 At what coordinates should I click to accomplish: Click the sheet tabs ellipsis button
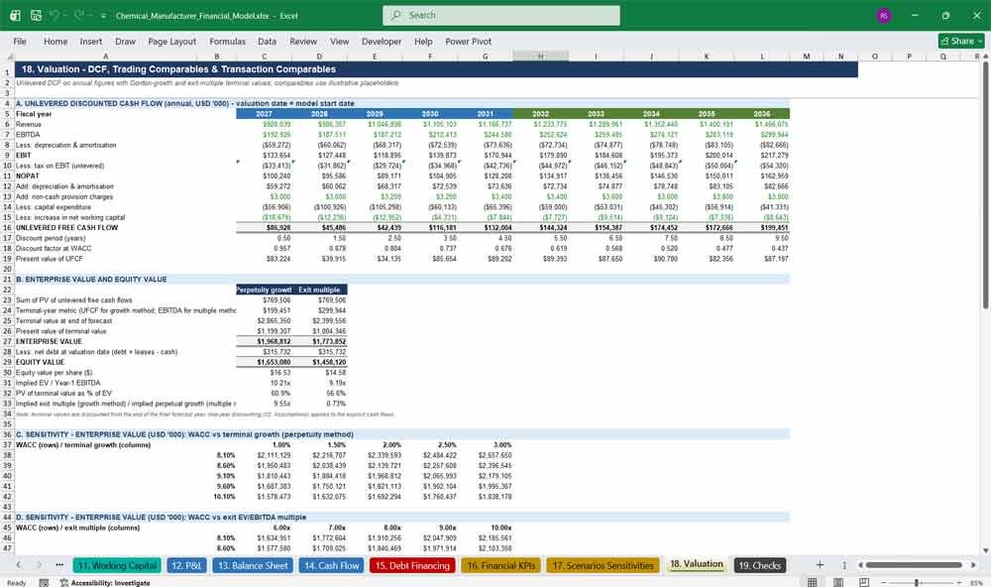click(x=59, y=565)
